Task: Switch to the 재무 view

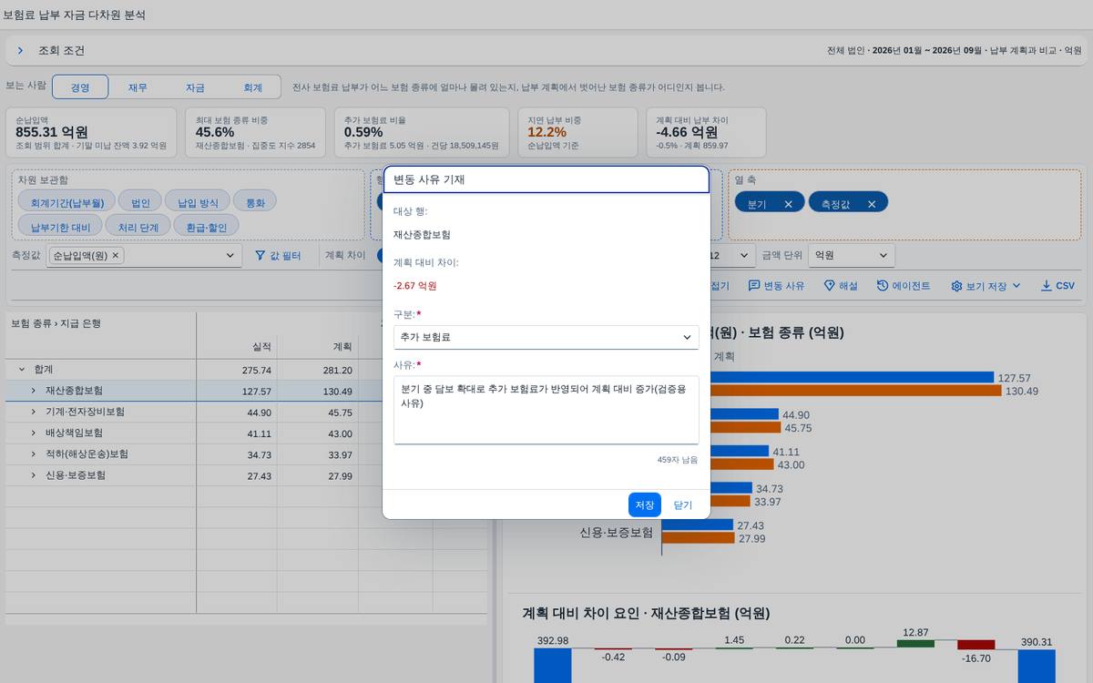Action: tap(138, 87)
